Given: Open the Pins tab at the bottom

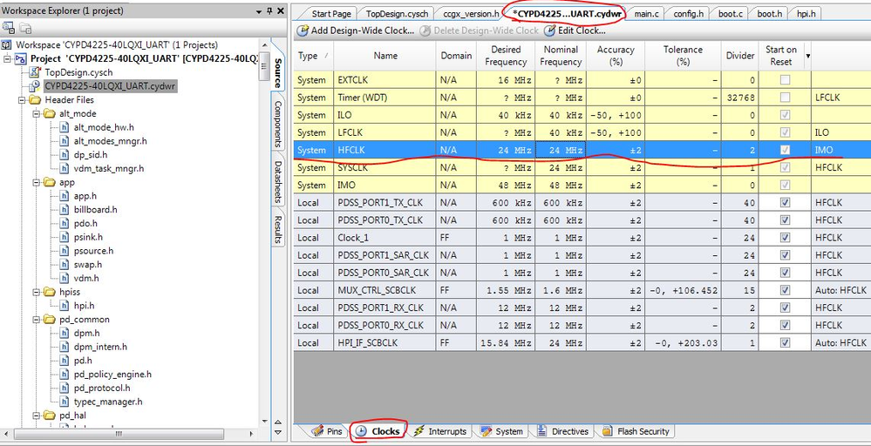Looking at the screenshot, I should (x=329, y=431).
